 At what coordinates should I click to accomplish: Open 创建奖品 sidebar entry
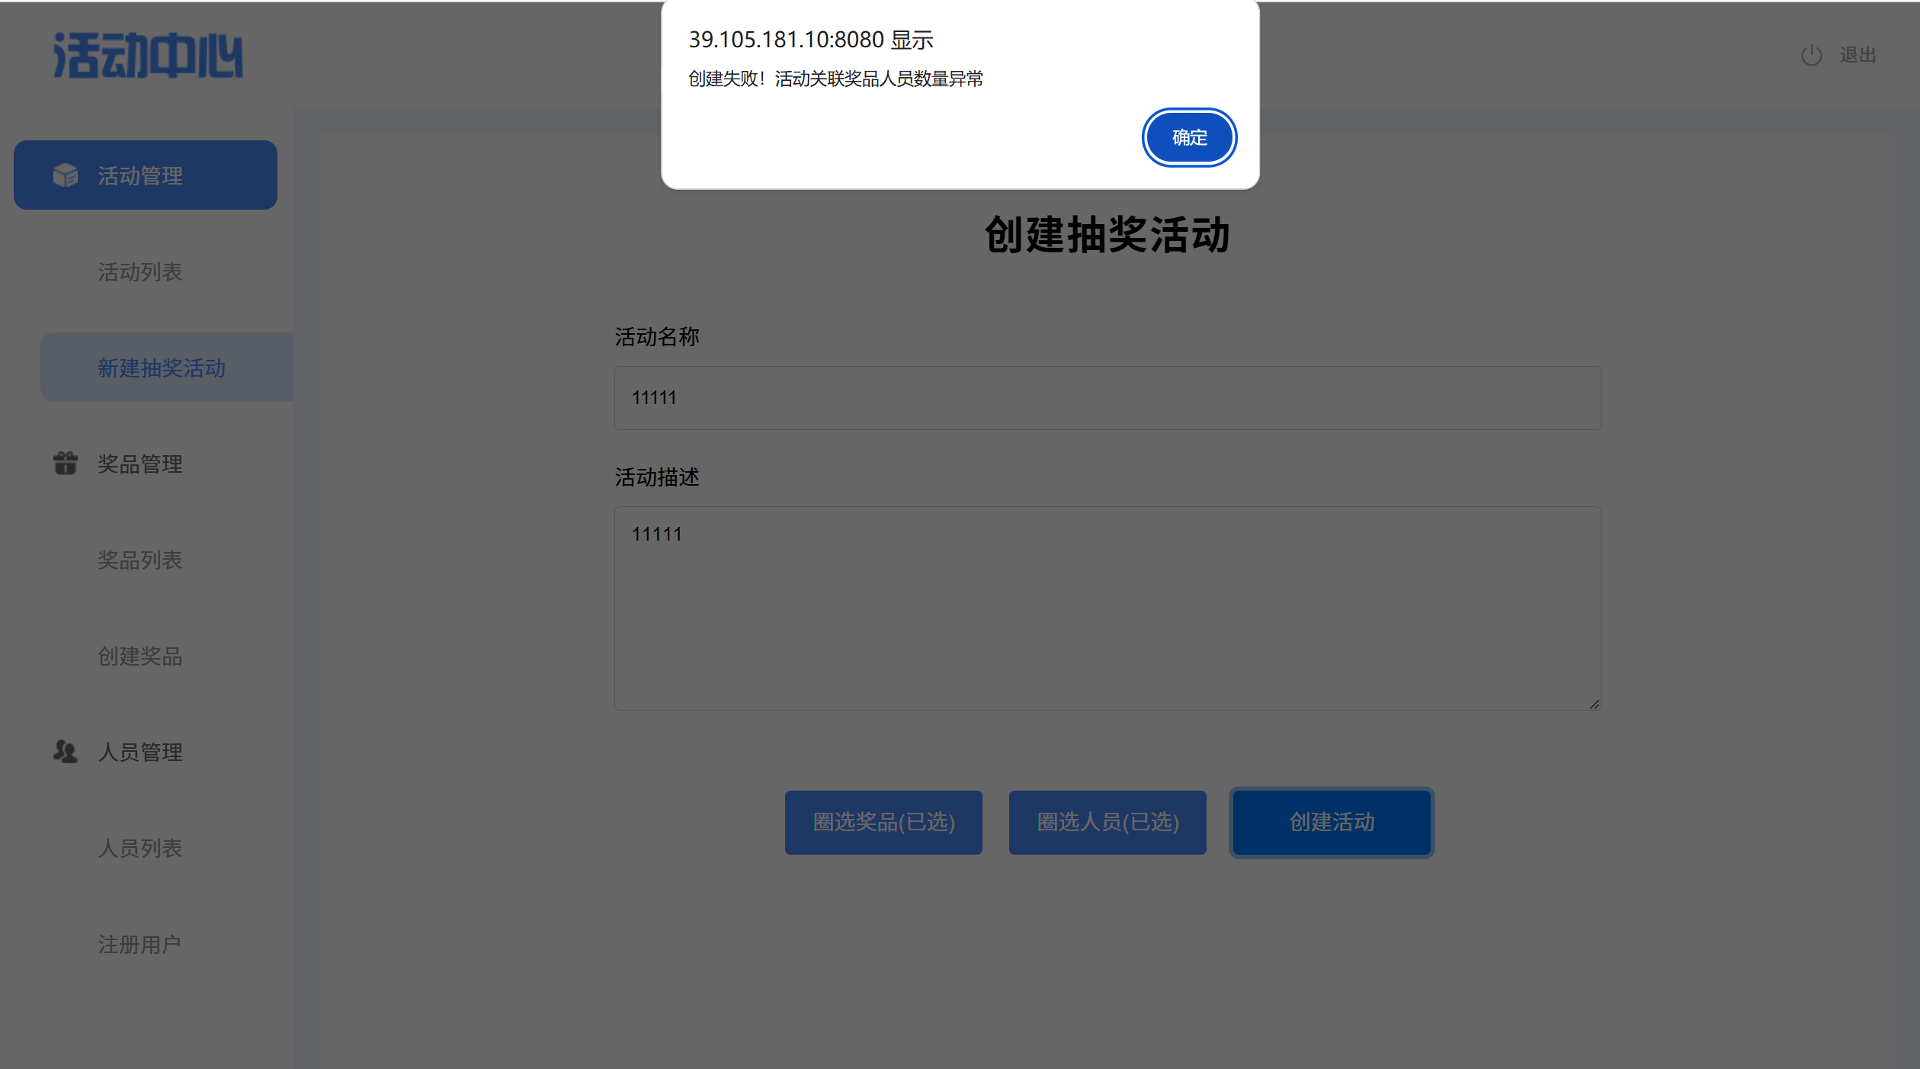click(x=140, y=656)
